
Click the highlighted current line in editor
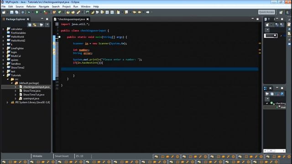[160, 69]
